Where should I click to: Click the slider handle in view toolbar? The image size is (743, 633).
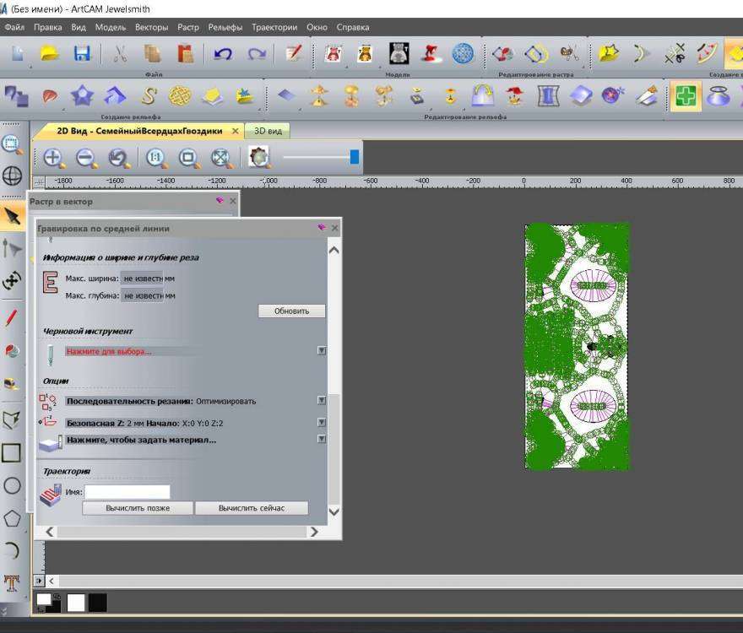click(355, 157)
